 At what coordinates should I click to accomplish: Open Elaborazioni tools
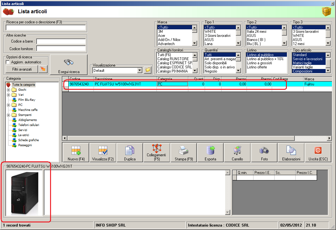(x=291, y=152)
